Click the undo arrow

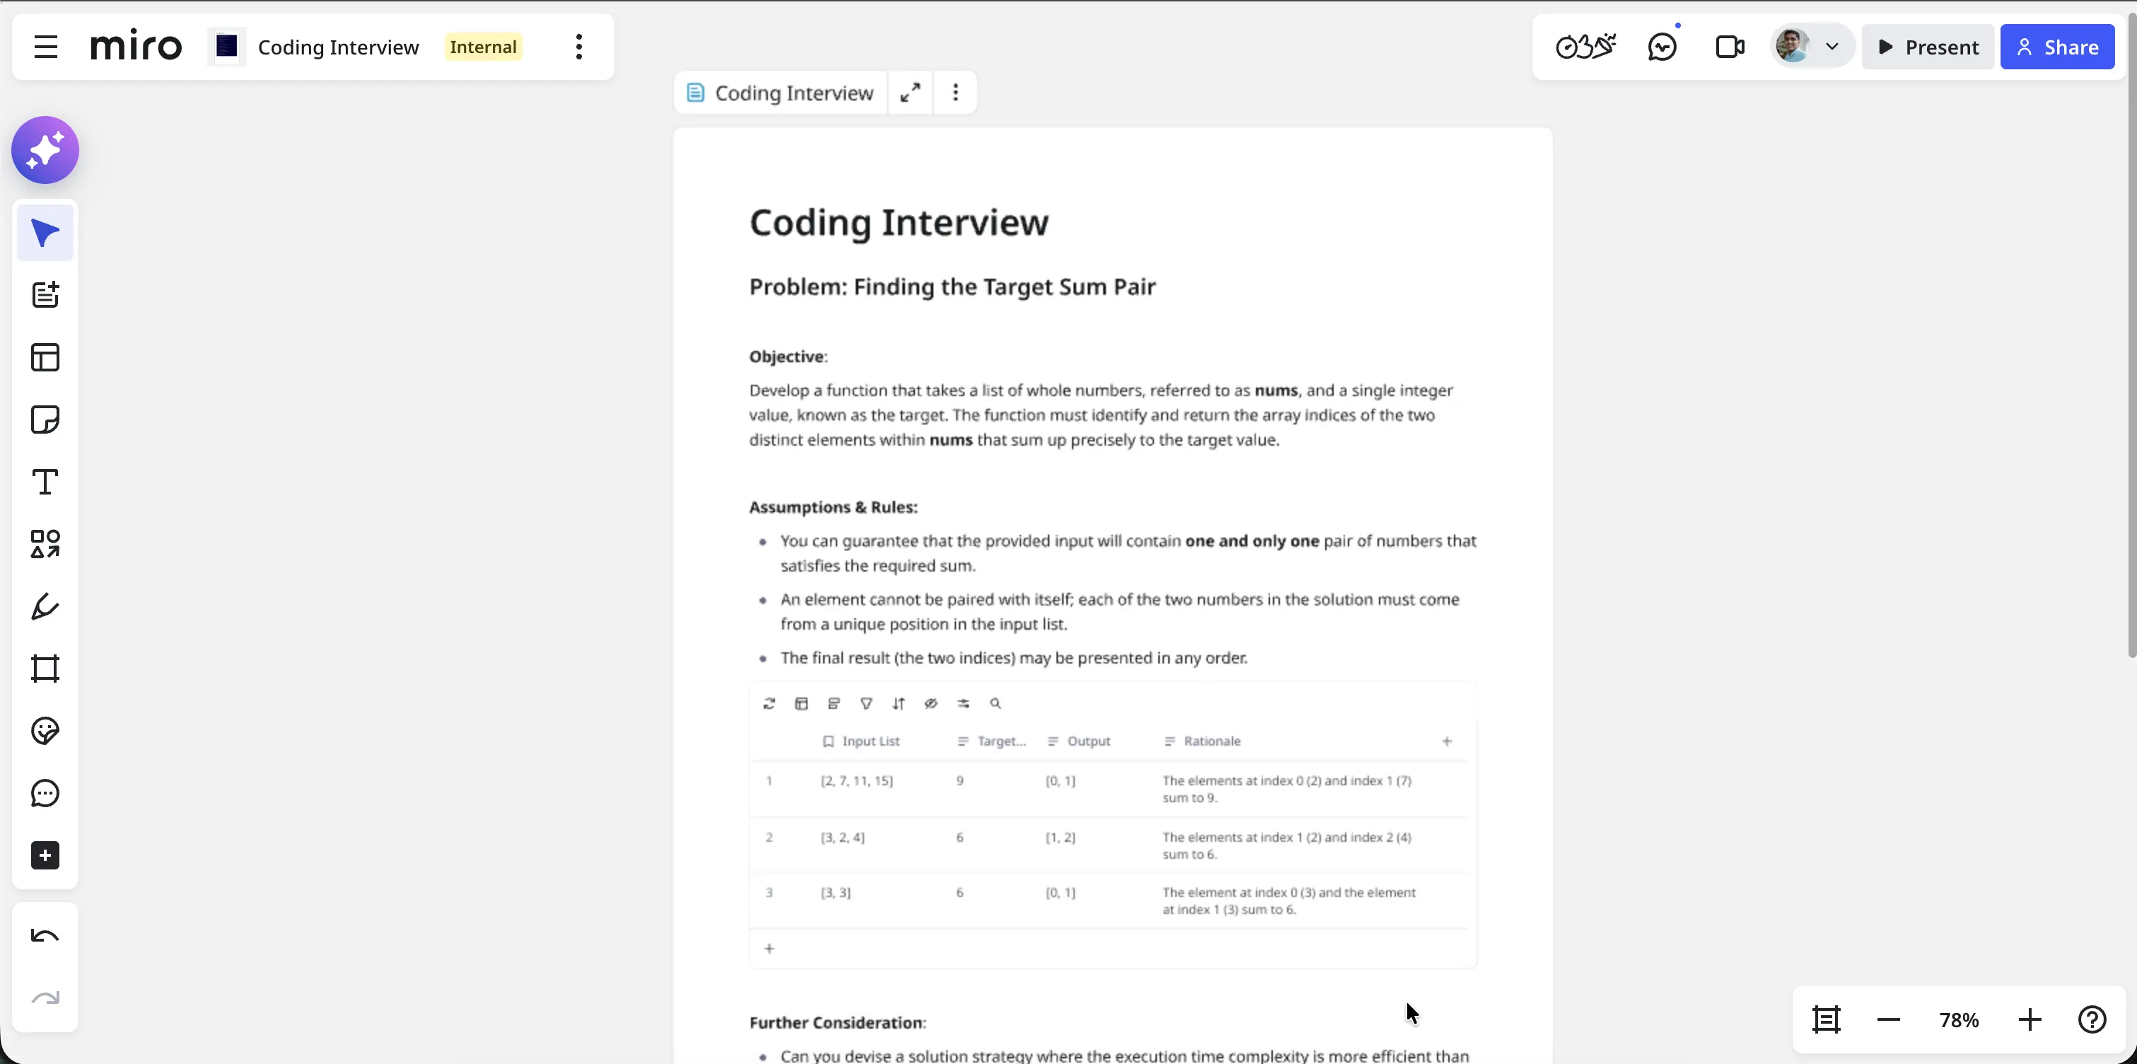45,936
